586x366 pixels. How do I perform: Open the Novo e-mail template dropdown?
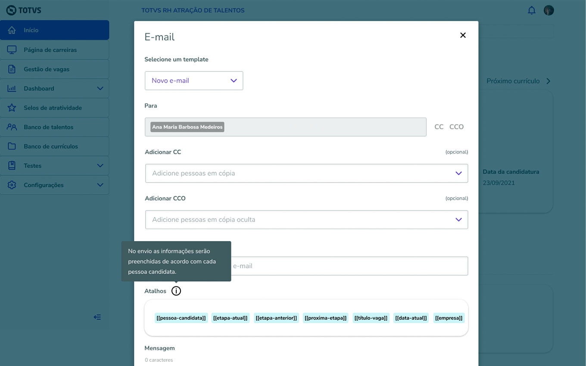(x=194, y=81)
